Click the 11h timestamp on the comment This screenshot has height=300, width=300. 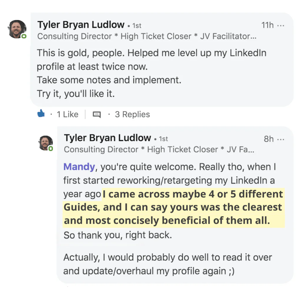point(267,25)
